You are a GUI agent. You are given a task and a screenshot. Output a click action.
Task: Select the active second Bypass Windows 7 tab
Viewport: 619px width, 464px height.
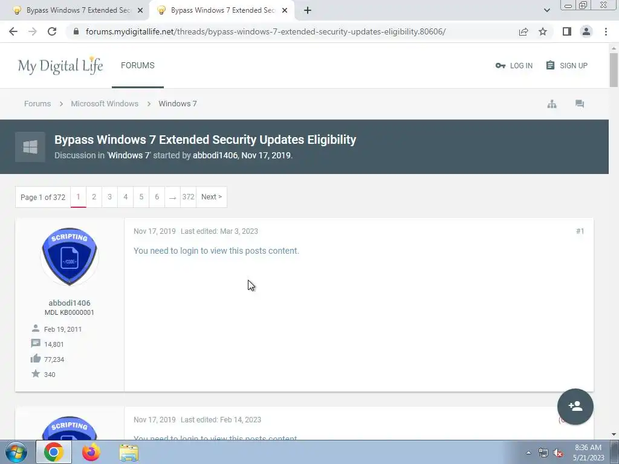click(x=221, y=10)
